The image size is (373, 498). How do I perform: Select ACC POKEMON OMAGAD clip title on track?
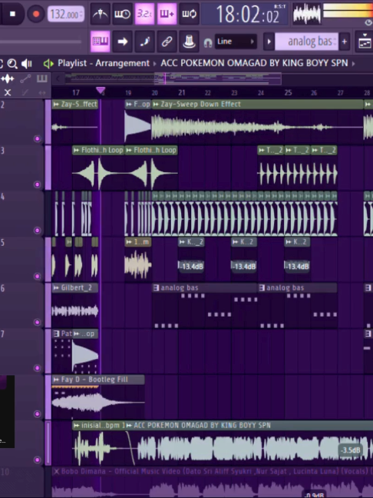pyautogui.click(x=202, y=425)
